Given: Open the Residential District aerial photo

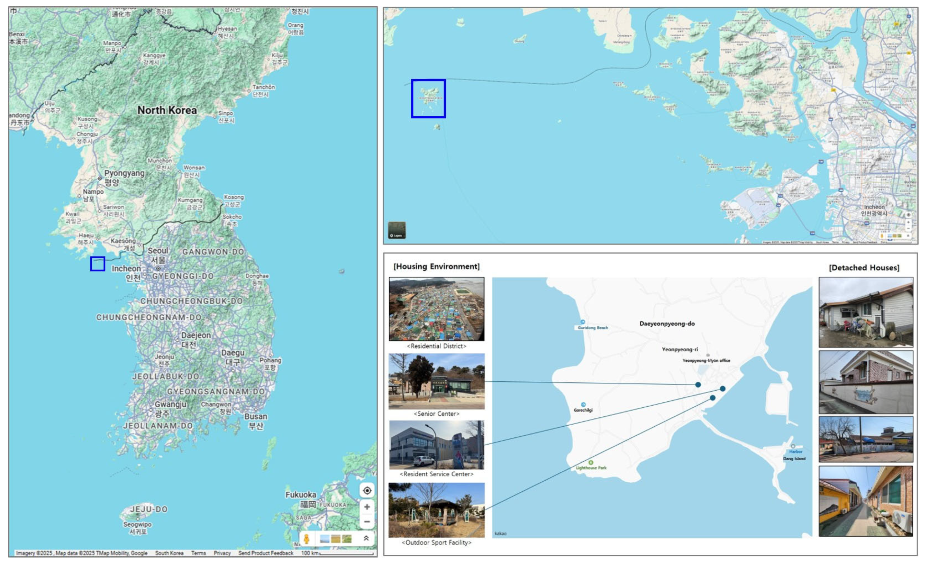Looking at the screenshot, I should (x=437, y=309).
